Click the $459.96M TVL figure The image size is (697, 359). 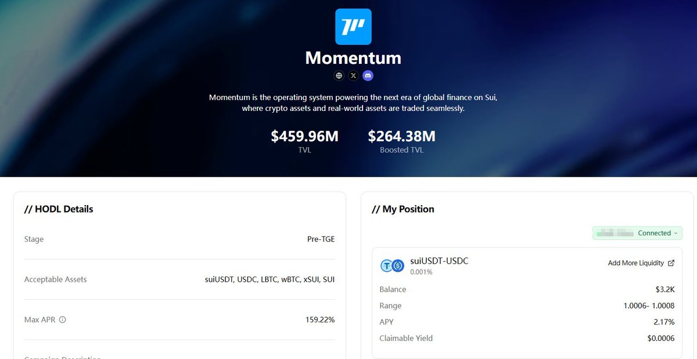click(304, 137)
